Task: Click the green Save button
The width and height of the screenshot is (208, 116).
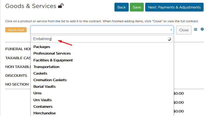Action: coord(137,7)
